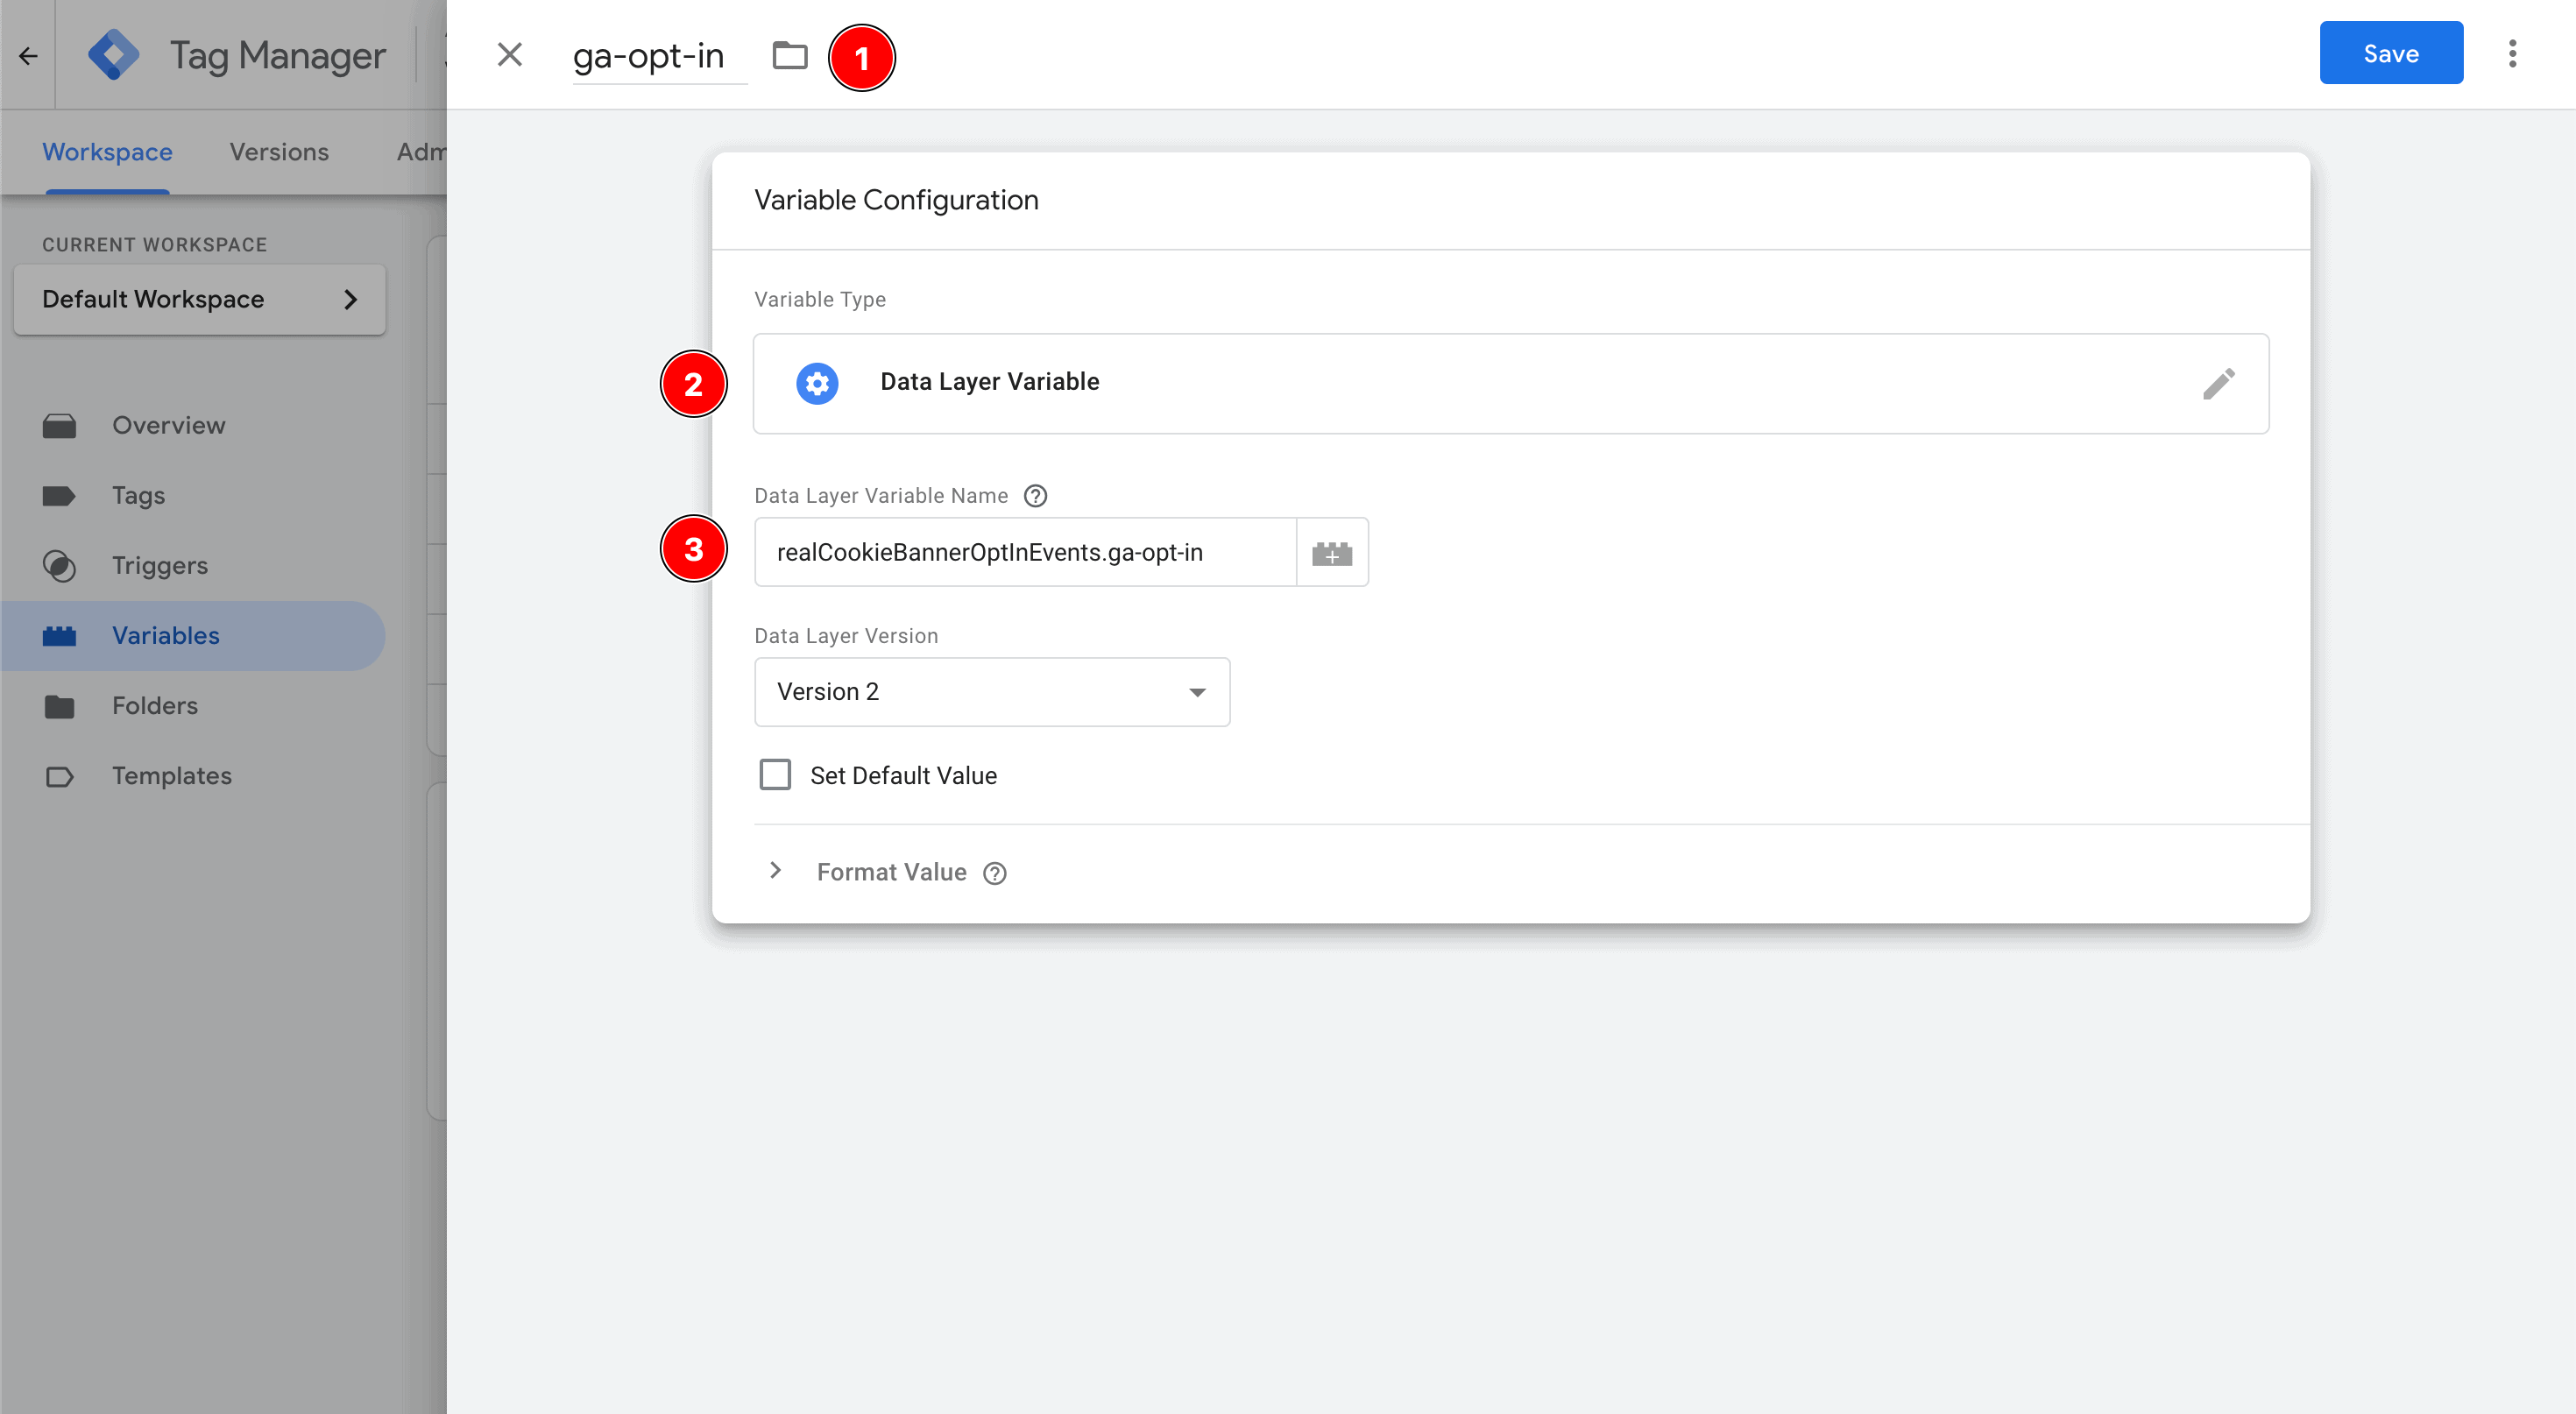2576x1414 pixels.
Task: Open Triggers in the sidebar
Action: point(160,566)
